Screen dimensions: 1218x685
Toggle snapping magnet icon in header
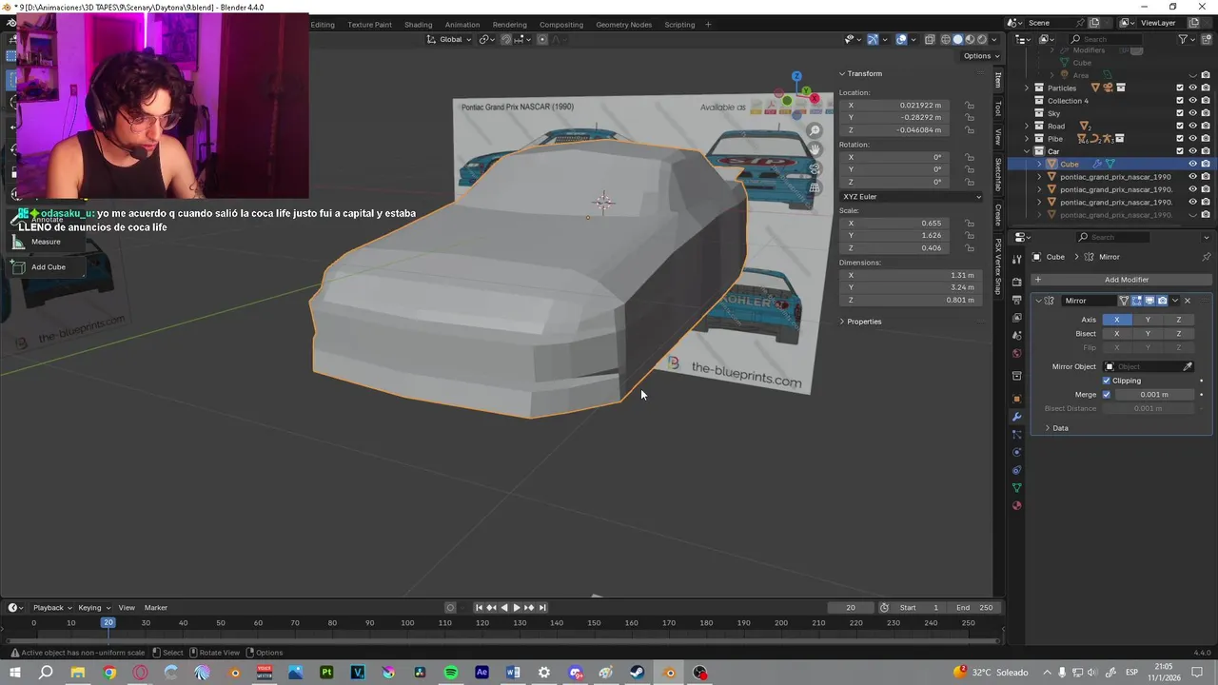point(506,39)
